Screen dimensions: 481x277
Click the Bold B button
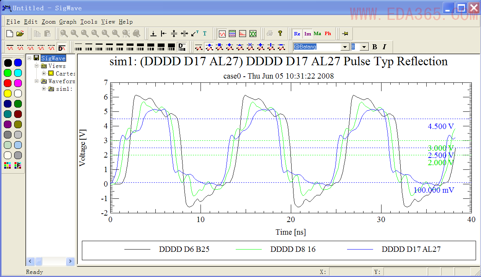(375, 47)
